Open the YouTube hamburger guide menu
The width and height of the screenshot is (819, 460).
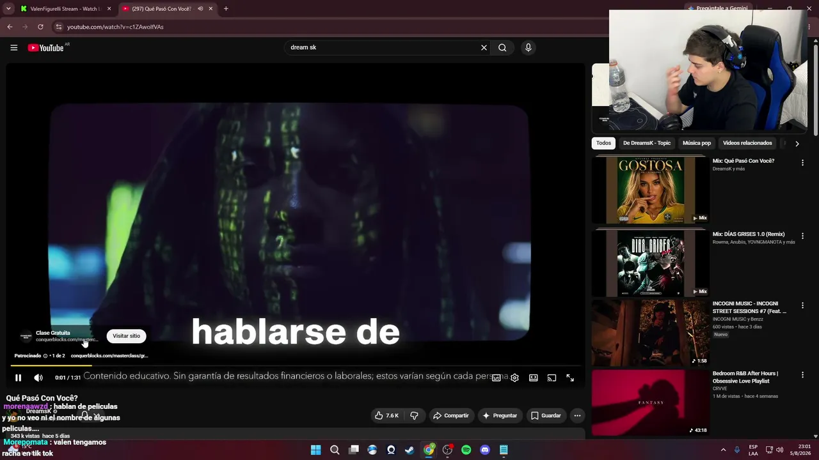[x=13, y=48]
